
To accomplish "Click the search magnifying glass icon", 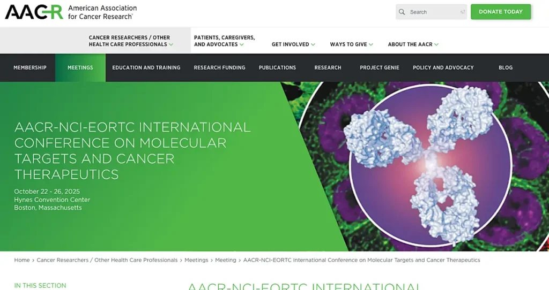I will [402, 12].
